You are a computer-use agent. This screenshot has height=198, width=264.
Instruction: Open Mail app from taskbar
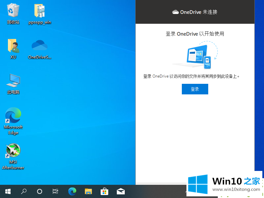tap(121, 191)
